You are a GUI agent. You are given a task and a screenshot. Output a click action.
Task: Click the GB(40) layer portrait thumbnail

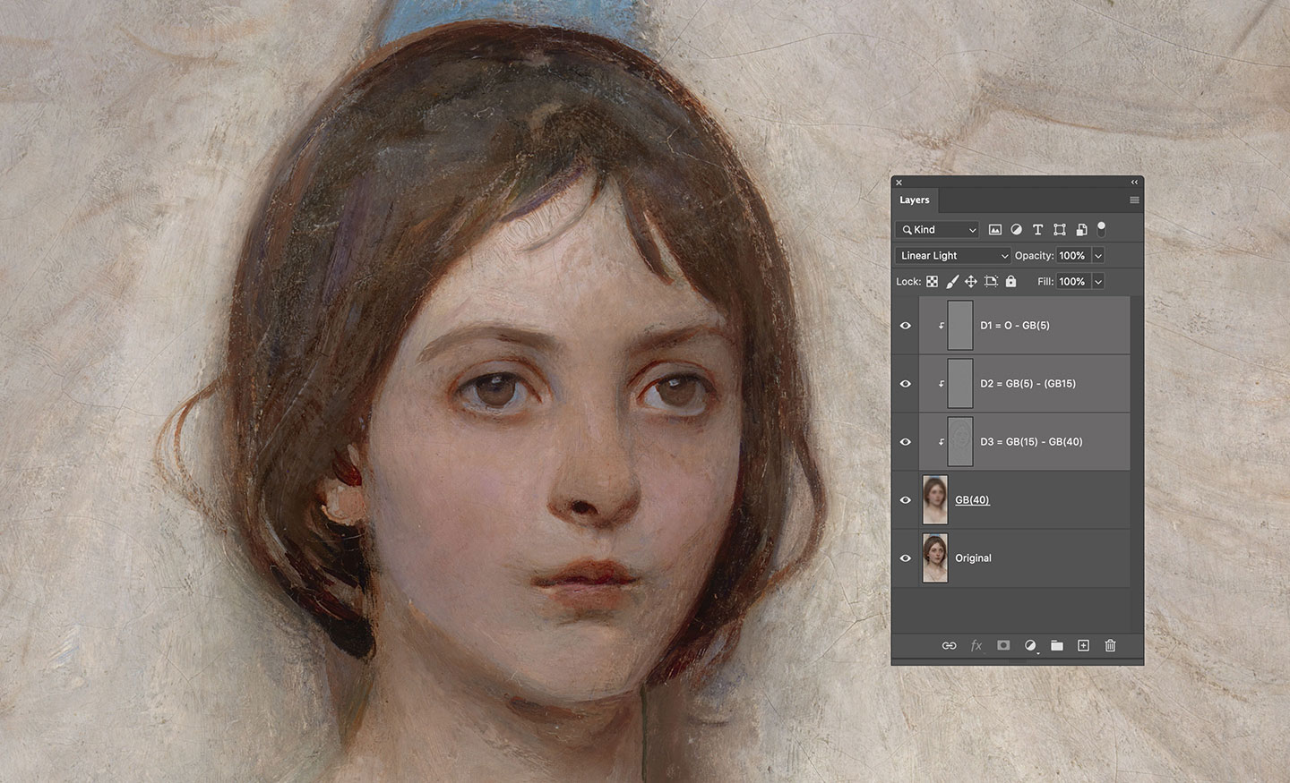[935, 500]
